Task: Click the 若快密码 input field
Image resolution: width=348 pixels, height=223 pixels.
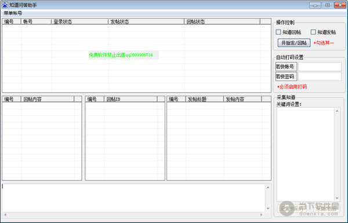Action: click(320, 76)
